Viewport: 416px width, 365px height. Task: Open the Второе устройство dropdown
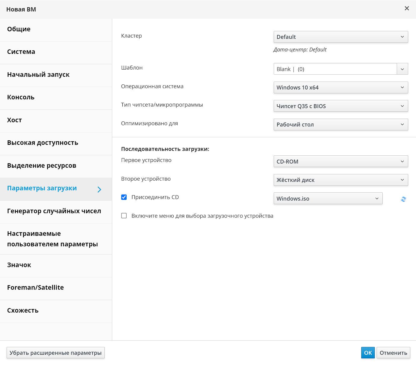click(341, 180)
